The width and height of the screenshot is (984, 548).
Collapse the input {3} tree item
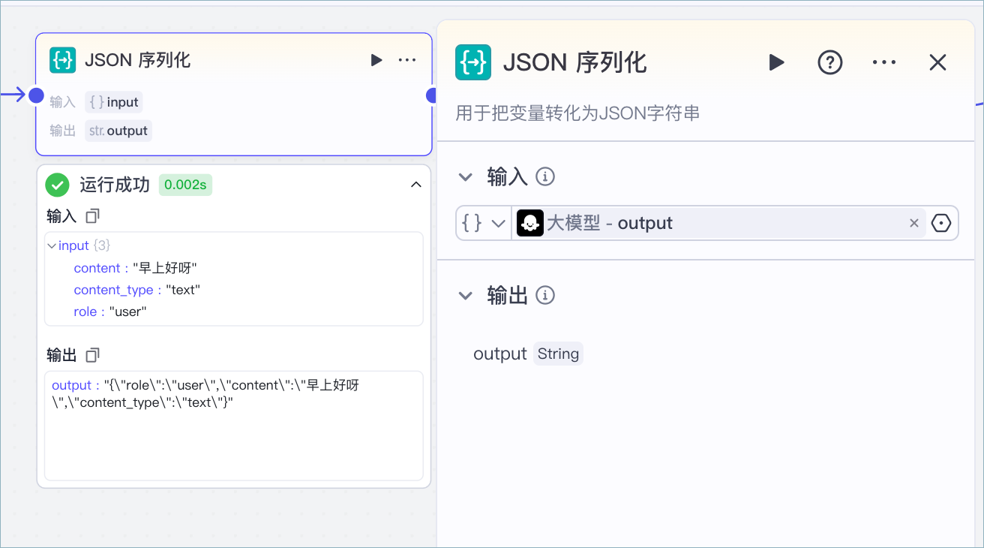(x=51, y=245)
